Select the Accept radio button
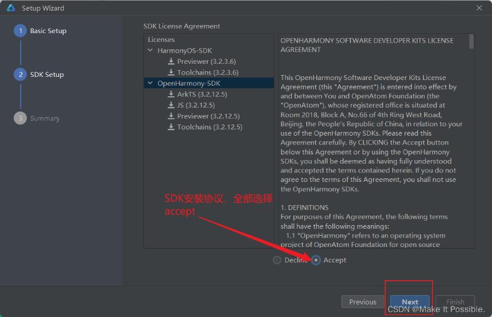The image size is (492, 317). (x=316, y=260)
